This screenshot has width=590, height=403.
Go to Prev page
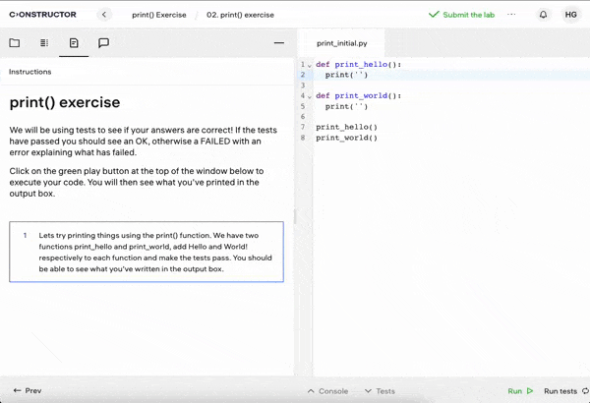click(28, 391)
